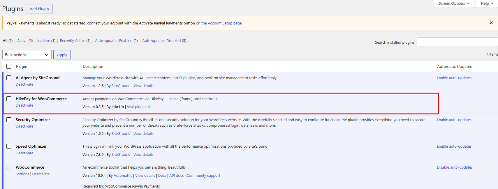Click the WooCommerce plugin name
Screen dimensions: 498x189
[30, 167]
